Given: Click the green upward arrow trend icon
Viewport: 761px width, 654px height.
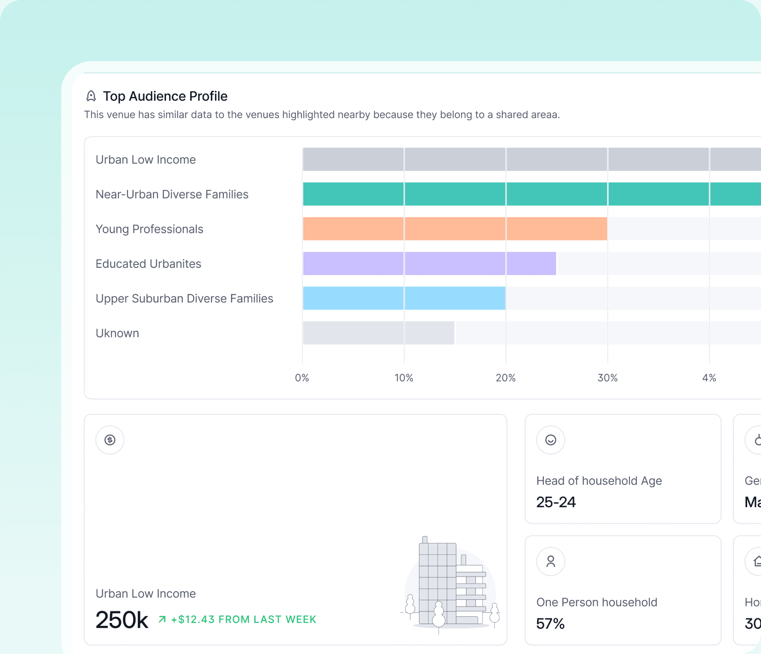Looking at the screenshot, I should 162,619.
